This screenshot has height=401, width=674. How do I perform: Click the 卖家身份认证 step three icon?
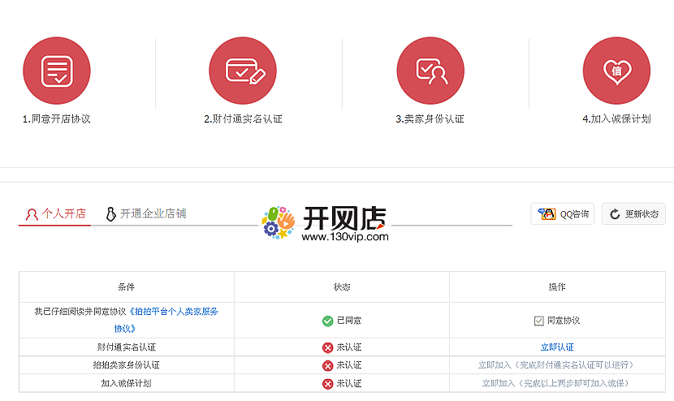(430, 71)
